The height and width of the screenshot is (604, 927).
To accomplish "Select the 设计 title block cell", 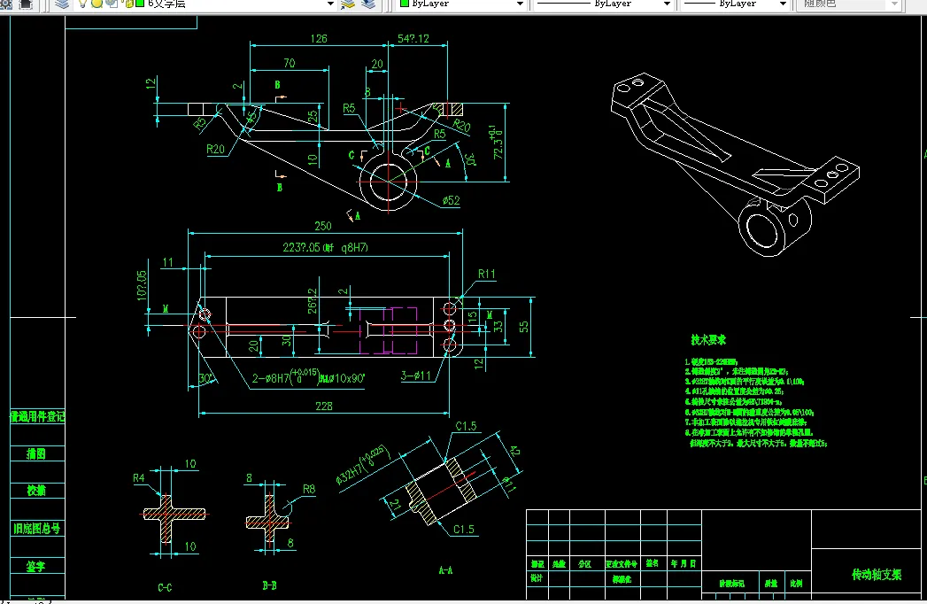I will [537, 578].
